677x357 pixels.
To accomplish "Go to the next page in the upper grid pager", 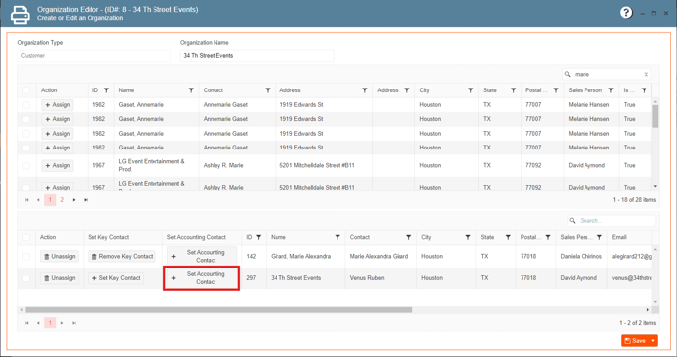I will pos(74,200).
